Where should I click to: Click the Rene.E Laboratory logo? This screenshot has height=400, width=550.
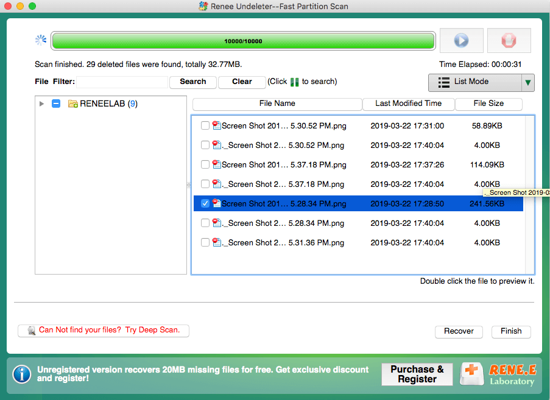[512, 374]
